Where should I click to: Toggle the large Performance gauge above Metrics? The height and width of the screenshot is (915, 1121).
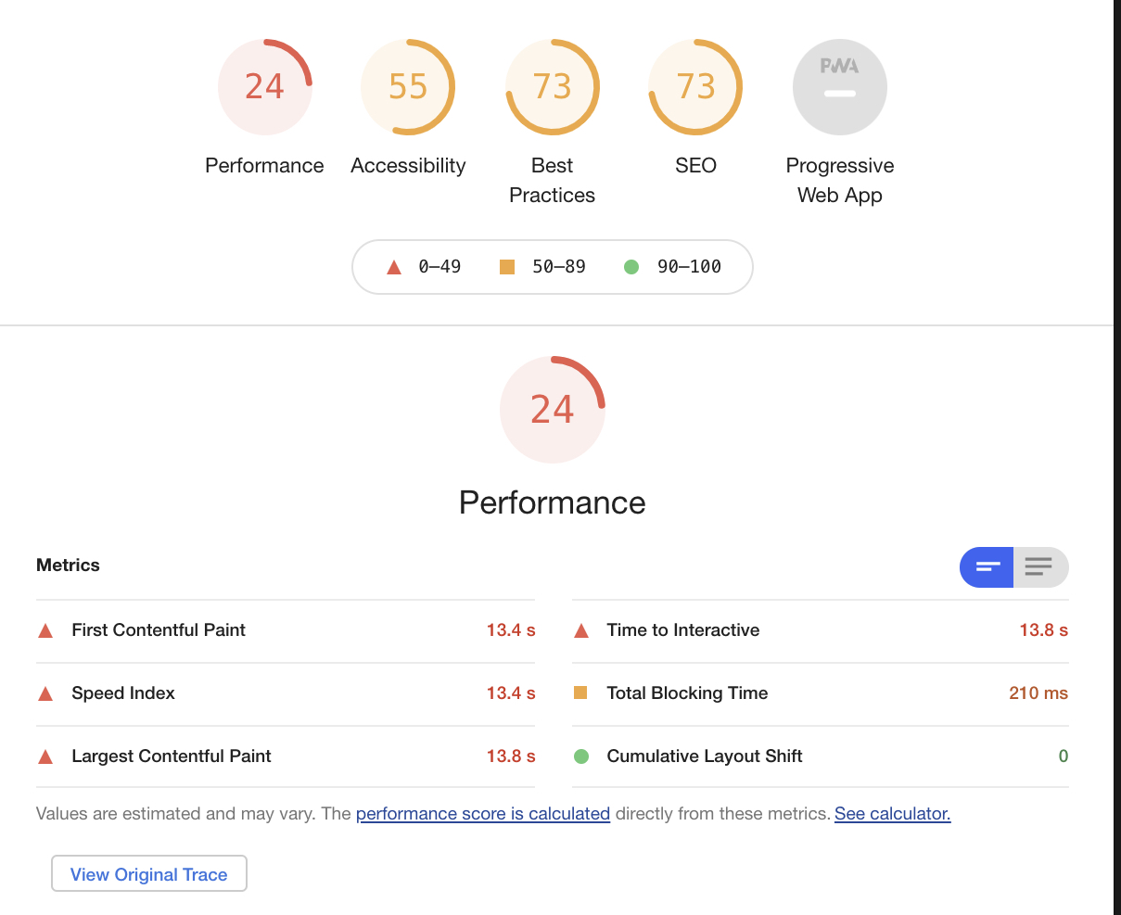click(x=553, y=409)
